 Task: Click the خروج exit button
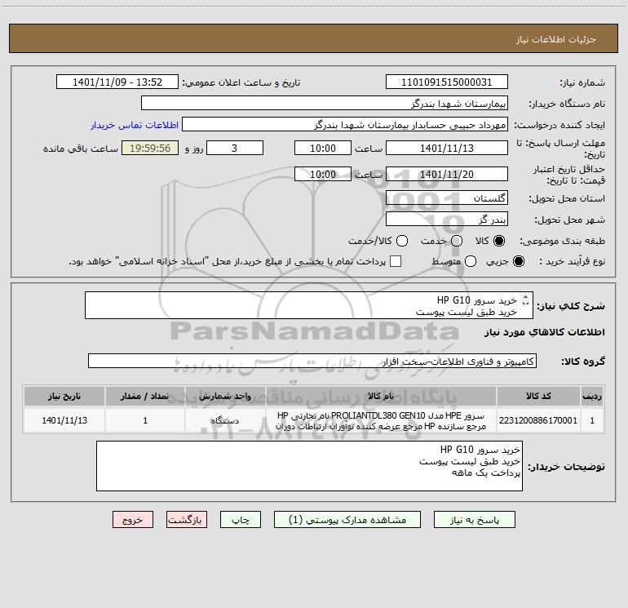(133, 520)
